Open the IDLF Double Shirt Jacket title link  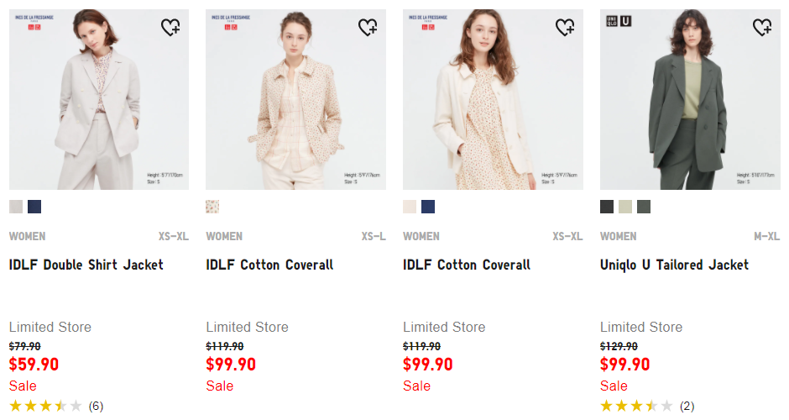click(x=86, y=265)
